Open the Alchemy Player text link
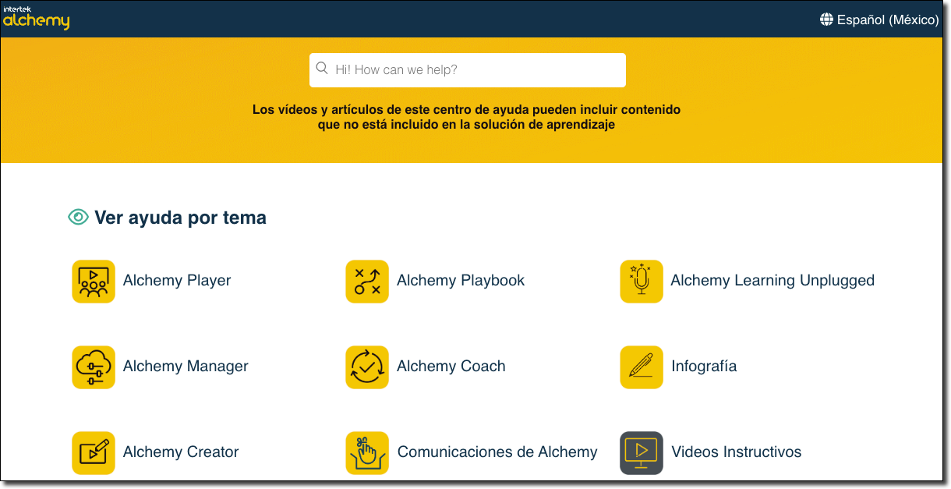951x489 pixels. click(177, 281)
